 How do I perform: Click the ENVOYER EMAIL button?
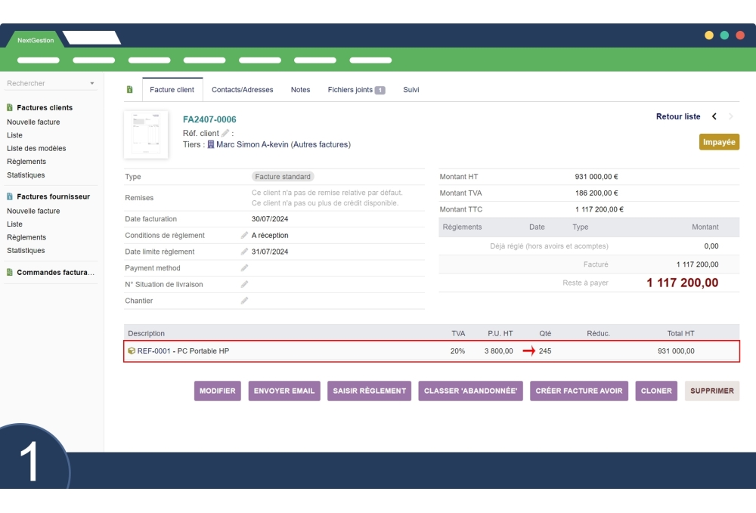tap(284, 391)
